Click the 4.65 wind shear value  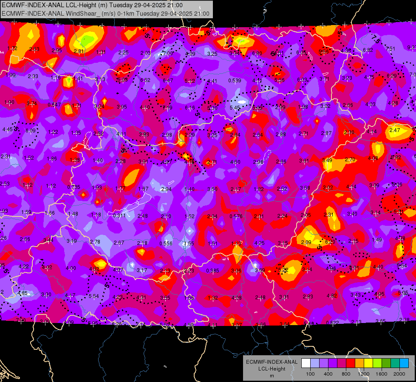tap(22, 293)
